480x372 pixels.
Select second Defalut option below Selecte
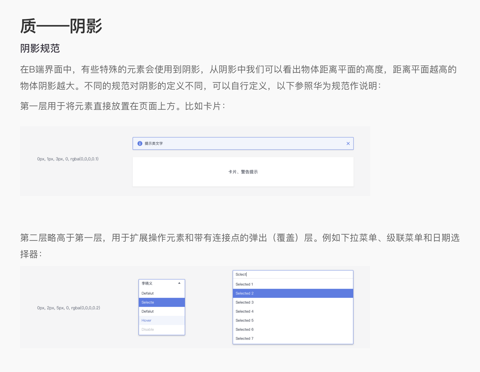(x=161, y=311)
